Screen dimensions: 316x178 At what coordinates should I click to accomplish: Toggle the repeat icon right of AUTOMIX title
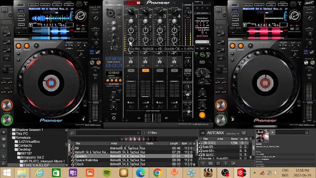tap(243, 133)
